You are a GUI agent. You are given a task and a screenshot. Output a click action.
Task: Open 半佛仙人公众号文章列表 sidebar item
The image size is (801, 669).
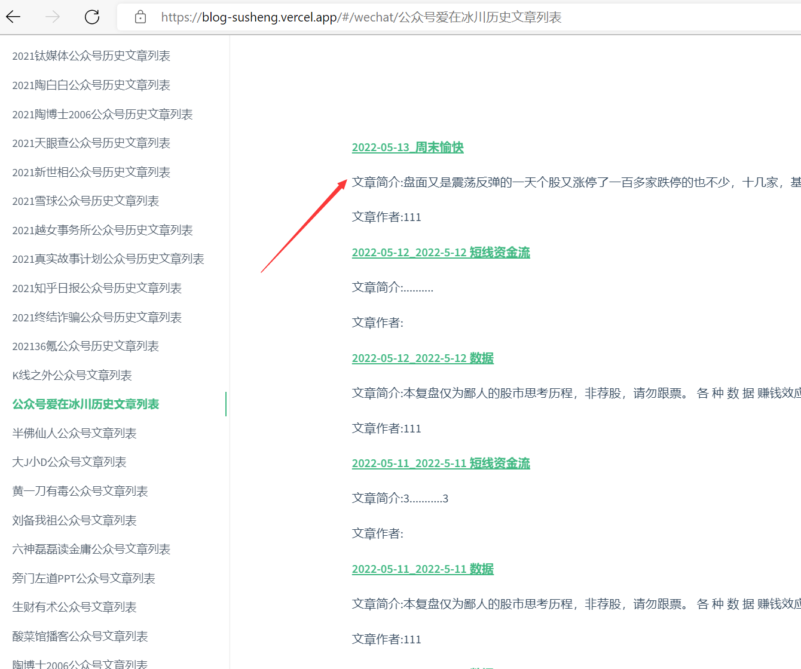click(74, 433)
